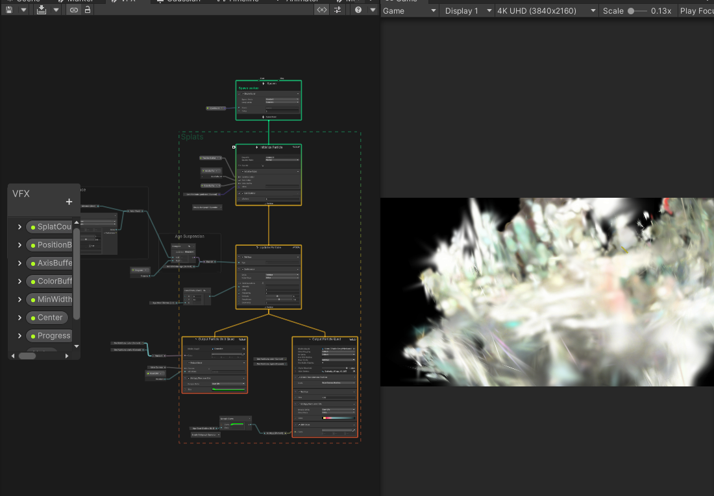Toggle the blackboard code-brackets icon
The width and height of the screenshot is (714, 496).
tap(322, 10)
